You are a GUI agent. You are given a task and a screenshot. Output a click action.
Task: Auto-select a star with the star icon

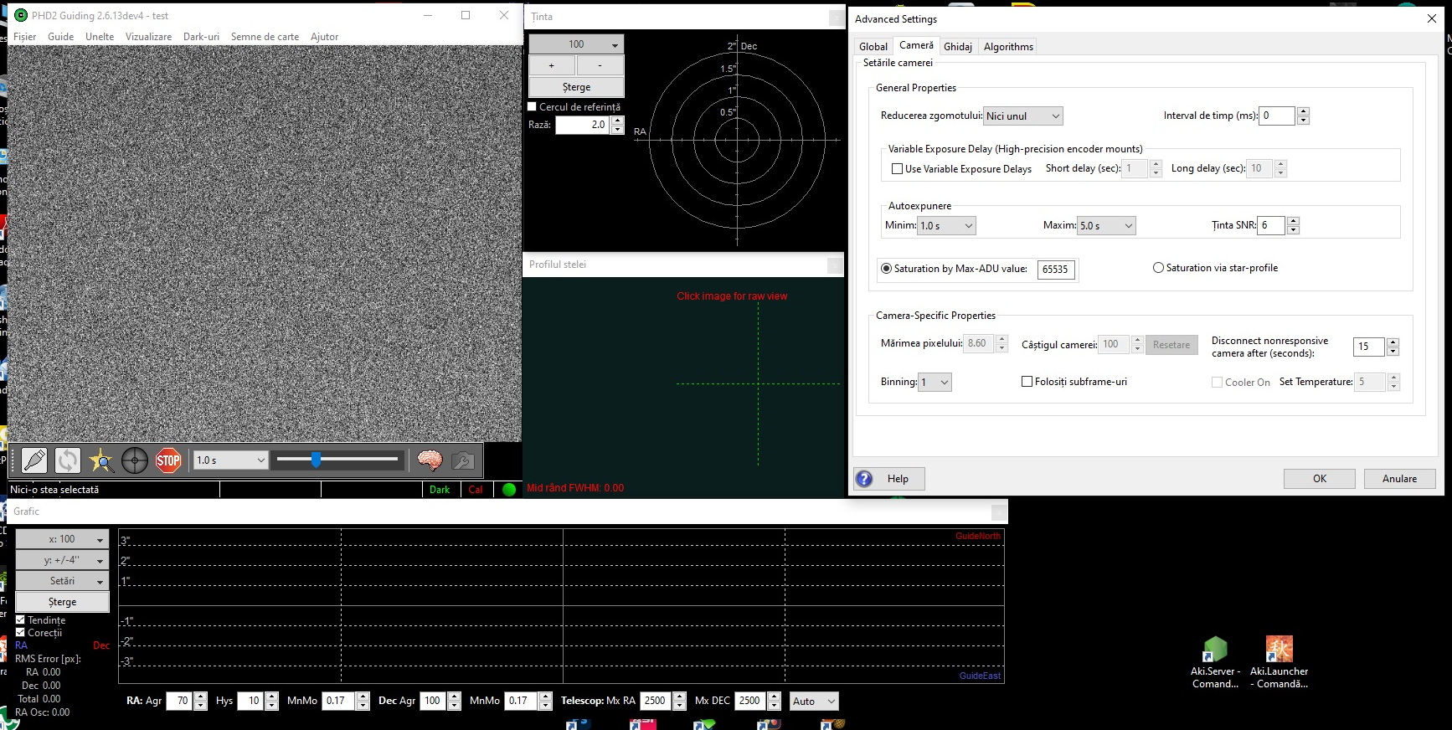tap(101, 460)
